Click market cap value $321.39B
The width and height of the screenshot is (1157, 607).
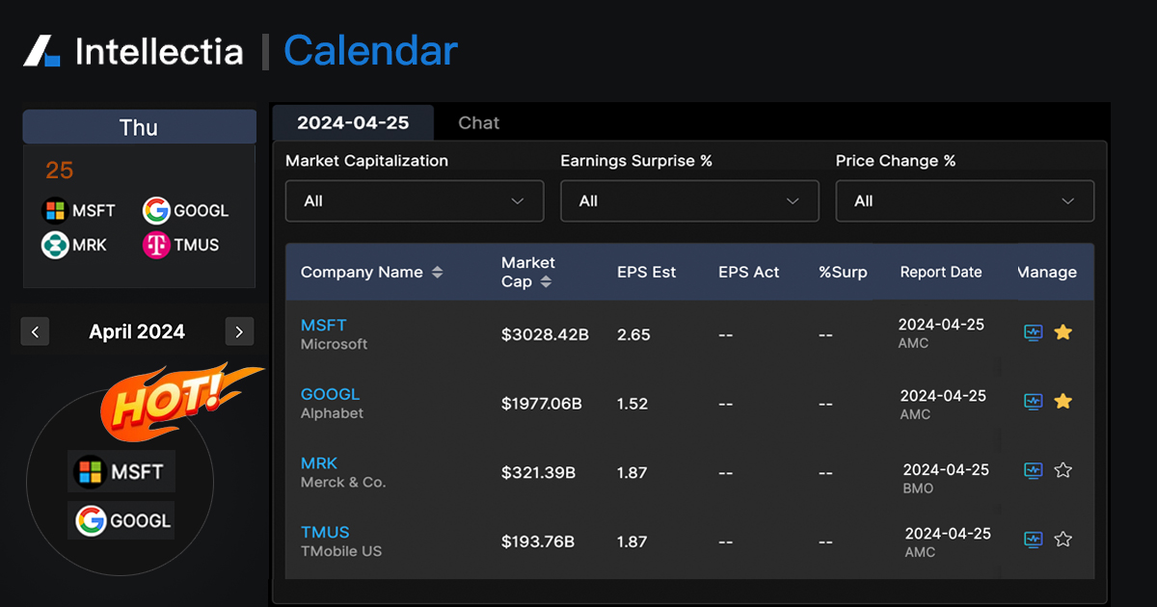pyautogui.click(x=538, y=473)
